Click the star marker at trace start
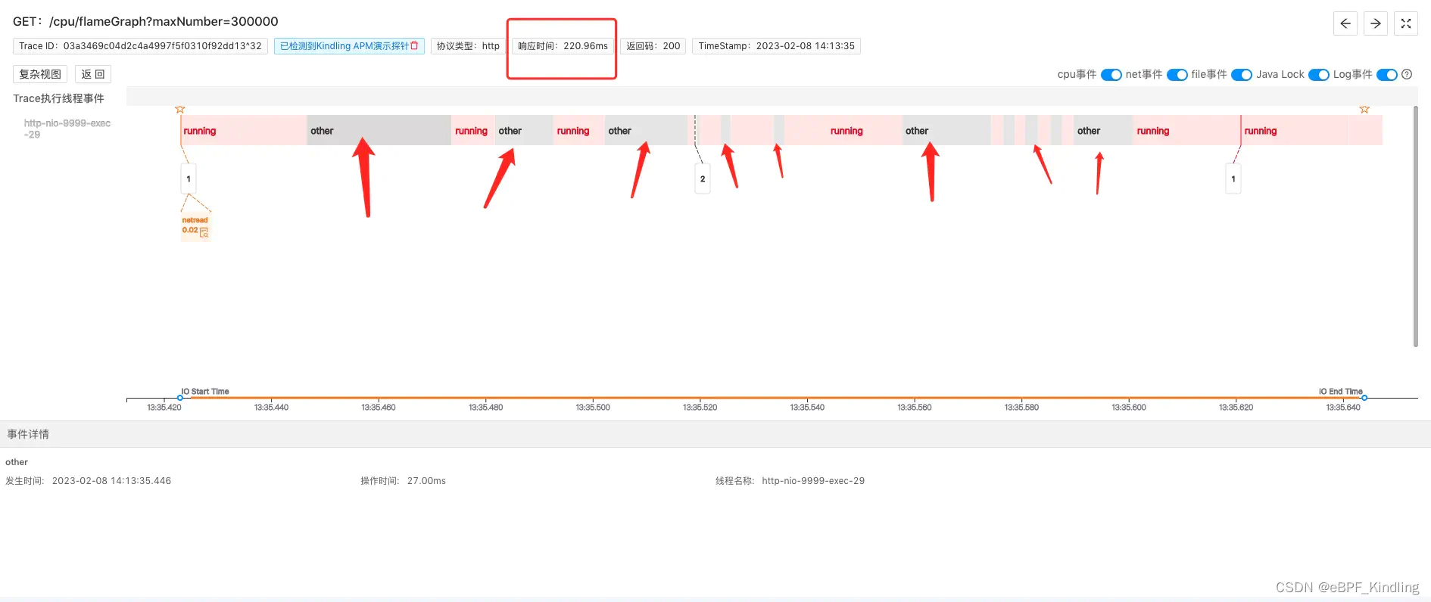 click(x=180, y=110)
